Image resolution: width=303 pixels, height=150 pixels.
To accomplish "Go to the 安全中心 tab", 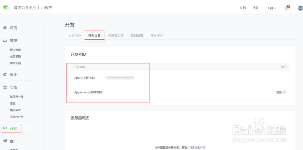I will pos(157,35).
